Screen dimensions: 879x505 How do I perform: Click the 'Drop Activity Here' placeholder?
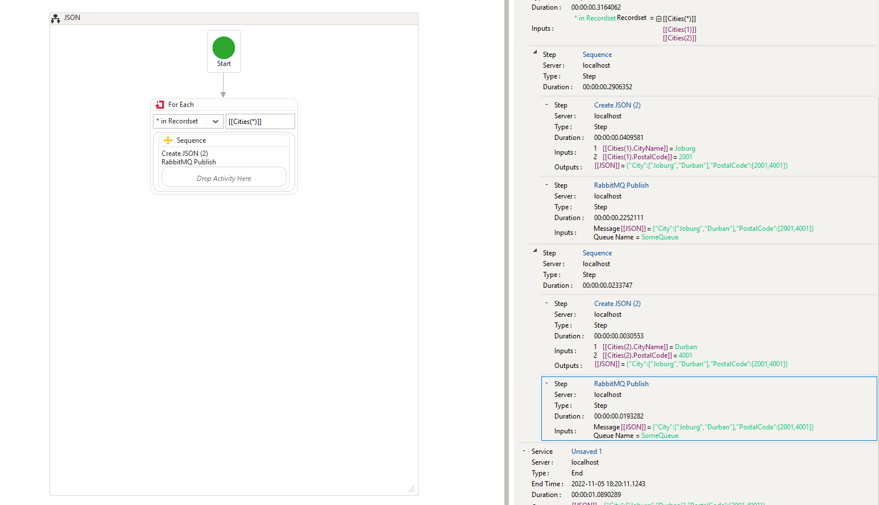[224, 178]
